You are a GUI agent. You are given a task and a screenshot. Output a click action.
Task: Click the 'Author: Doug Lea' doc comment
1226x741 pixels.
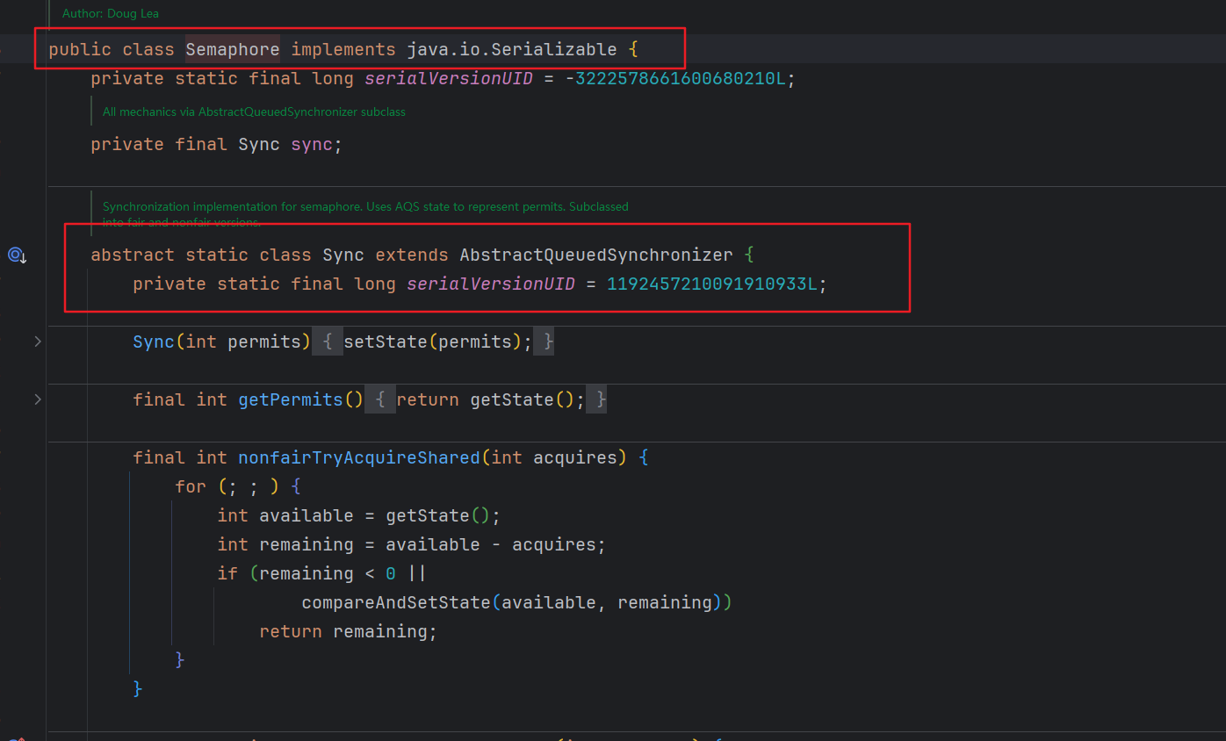coord(111,13)
